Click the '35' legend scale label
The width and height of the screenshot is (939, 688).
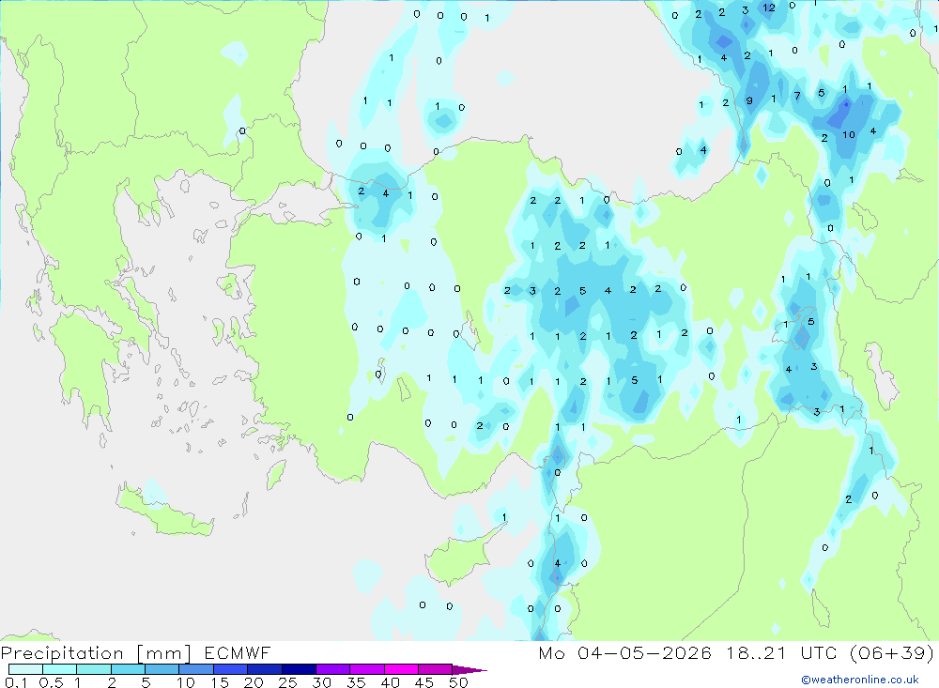pos(356,682)
